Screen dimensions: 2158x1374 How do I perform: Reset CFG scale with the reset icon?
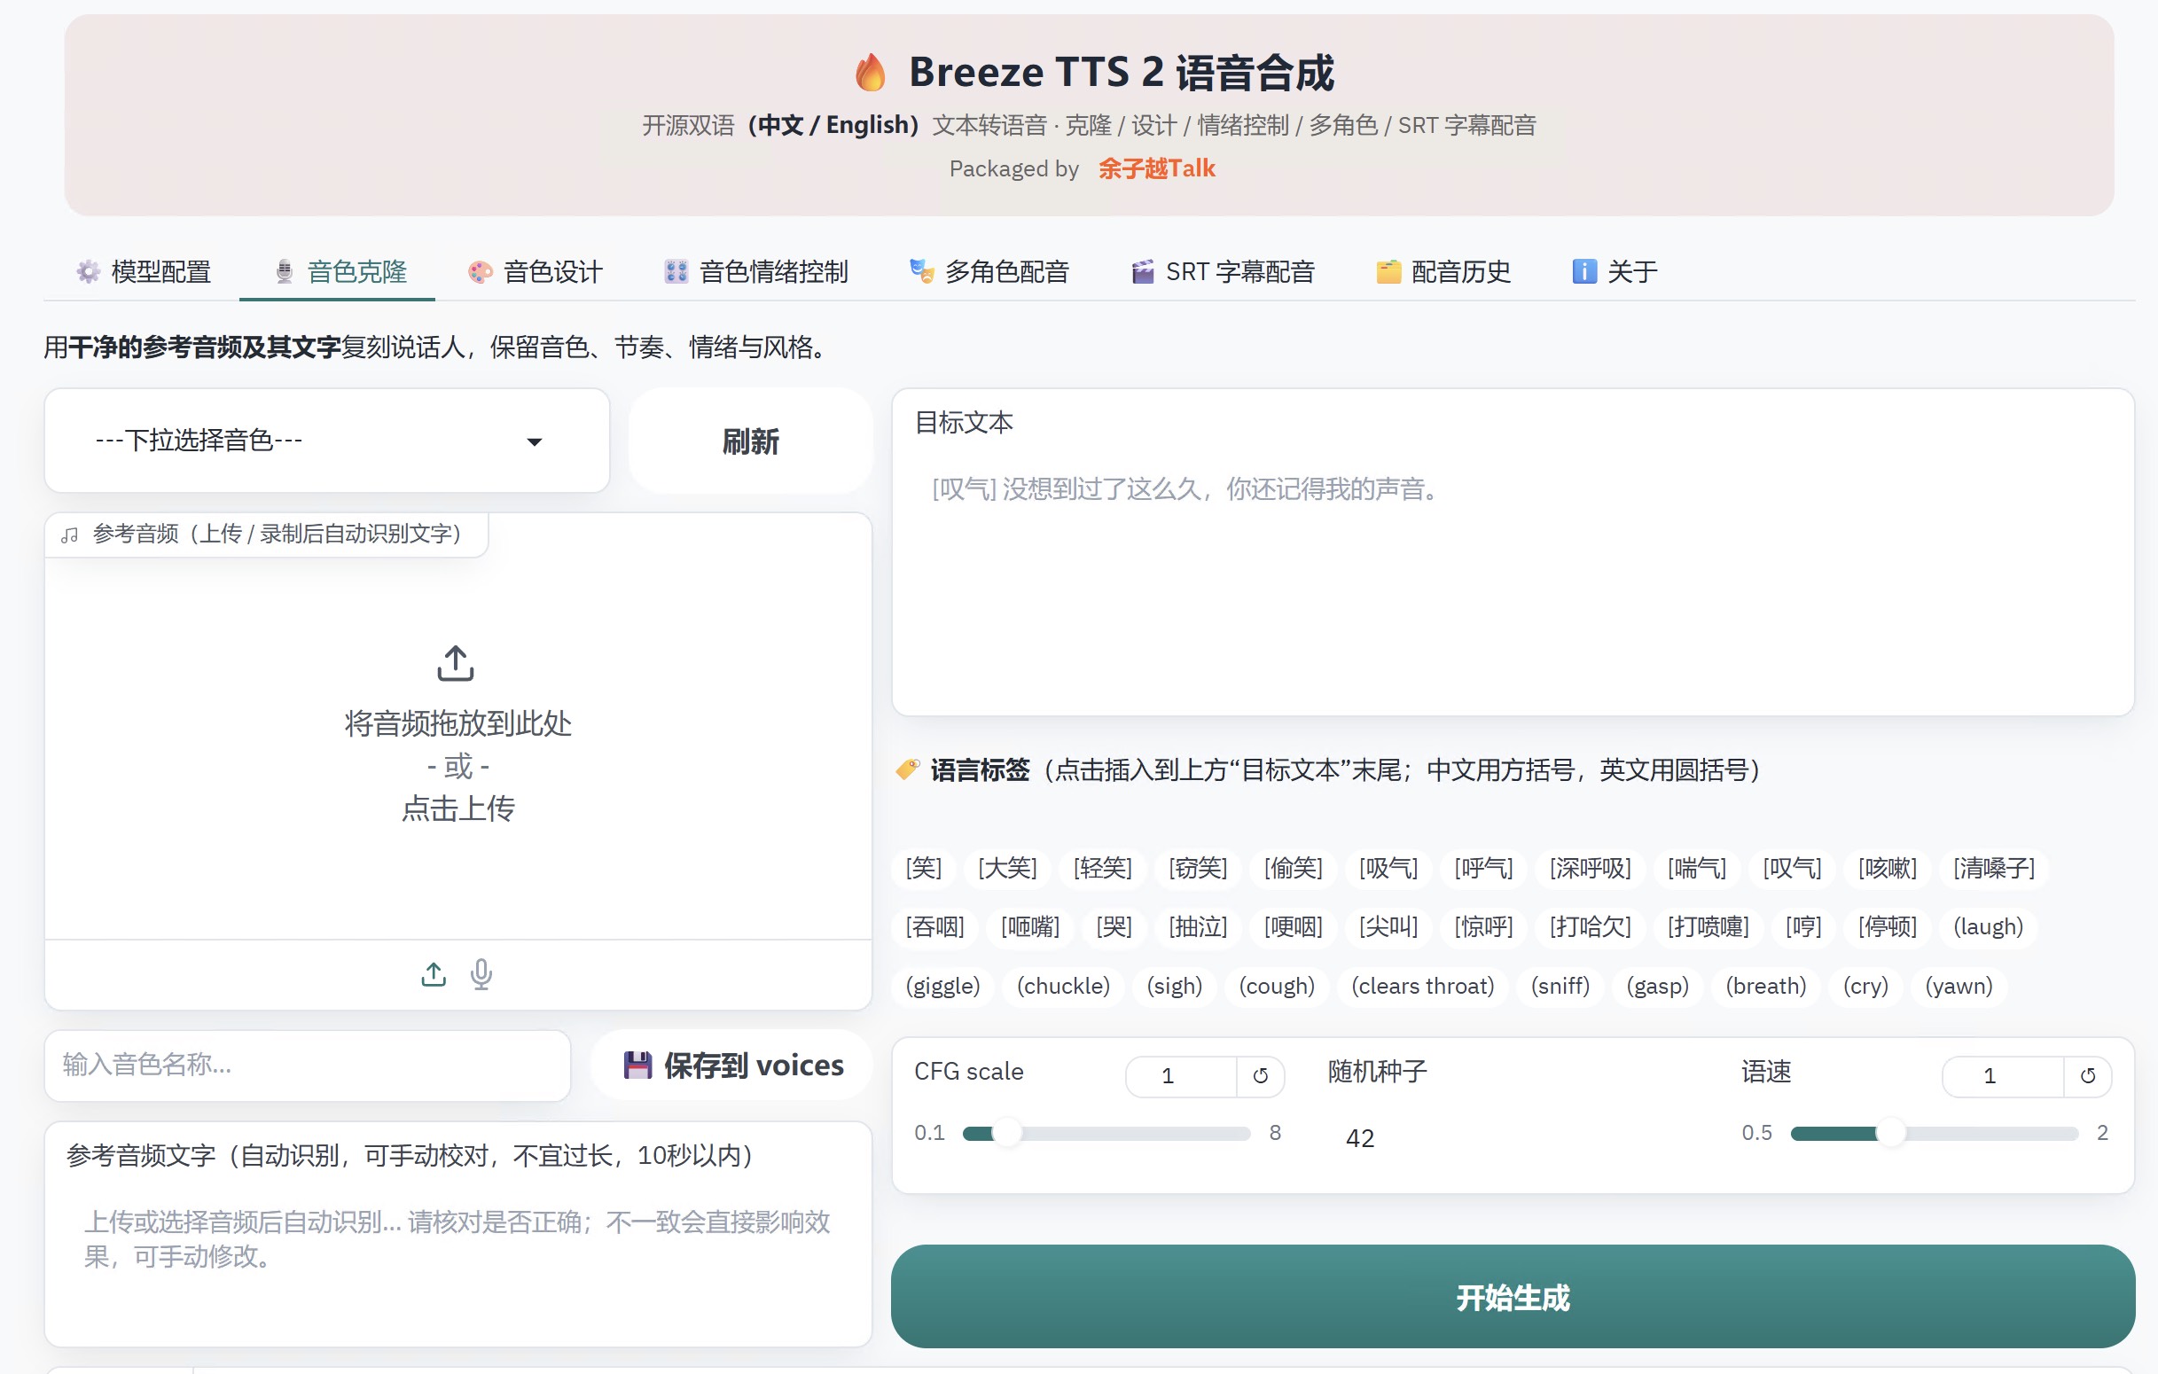pyautogui.click(x=1260, y=1075)
